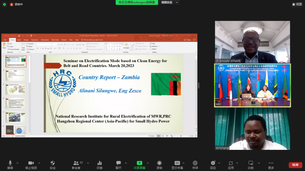Open the 参会者 participants list
The height and width of the screenshot is (171, 305).
[76, 165]
